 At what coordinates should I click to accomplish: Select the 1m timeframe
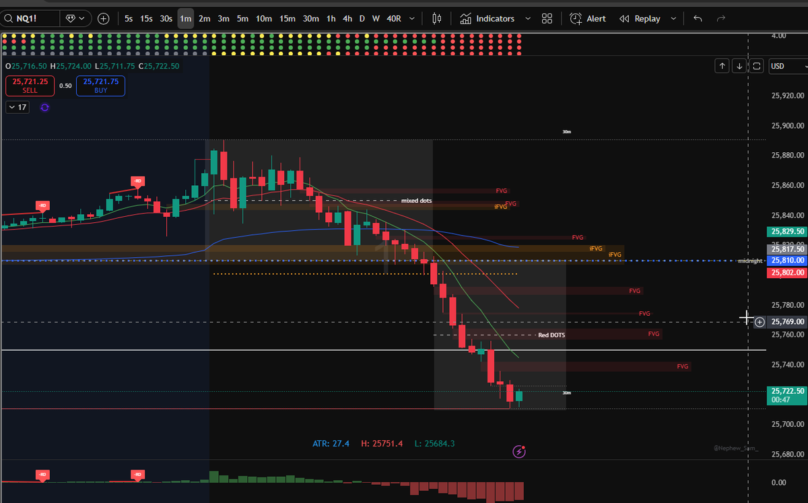point(185,19)
